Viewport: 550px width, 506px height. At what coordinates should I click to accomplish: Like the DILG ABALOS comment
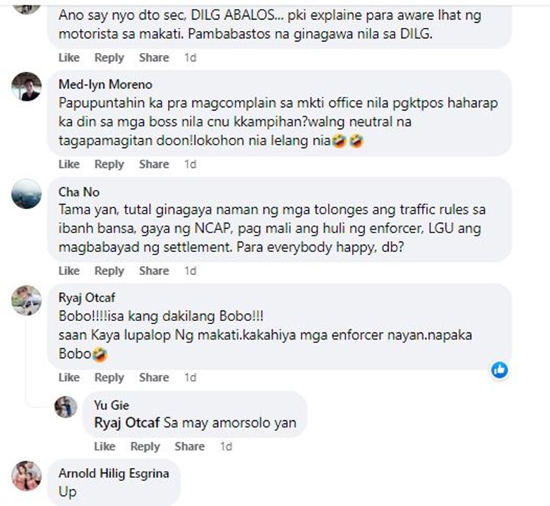click(x=69, y=57)
